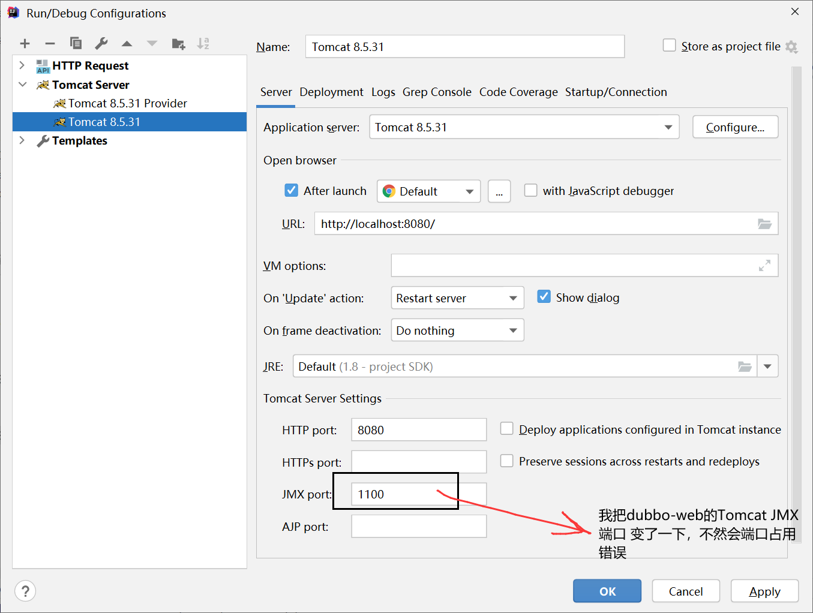
Task: Enable Store as project file
Action: tap(669, 46)
